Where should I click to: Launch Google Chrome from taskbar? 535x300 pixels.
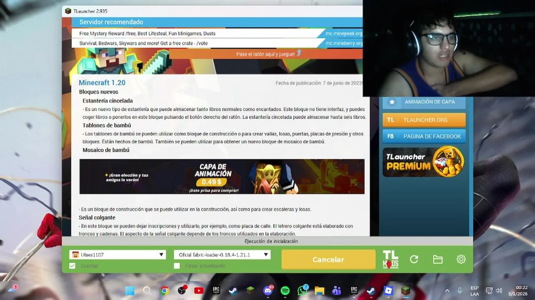165,290
